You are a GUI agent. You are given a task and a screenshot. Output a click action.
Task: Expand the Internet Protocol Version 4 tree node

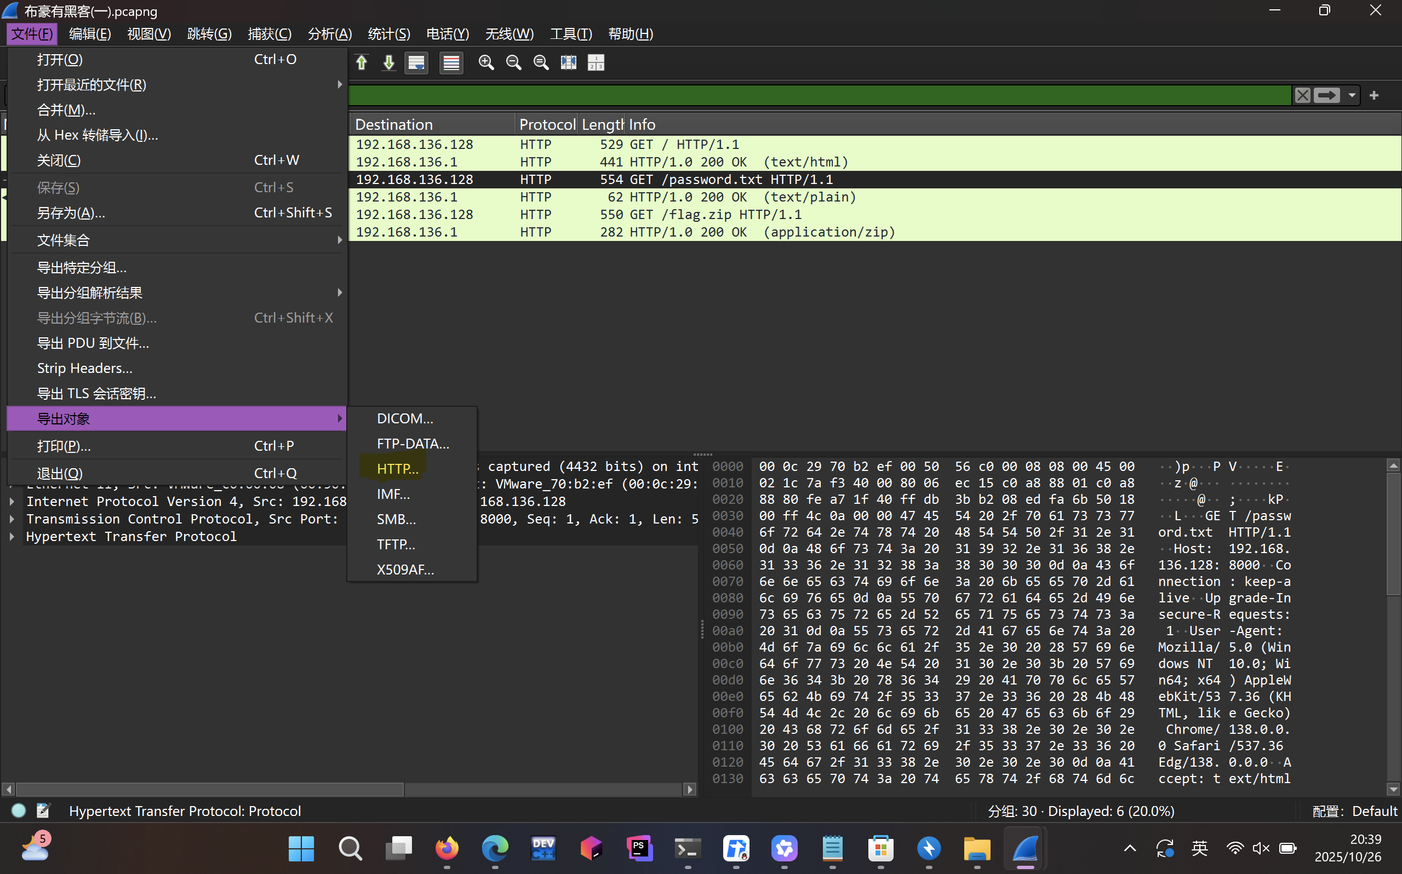pos(12,501)
